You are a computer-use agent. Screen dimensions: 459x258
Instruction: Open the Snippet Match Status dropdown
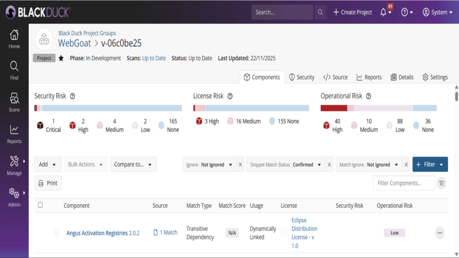click(x=286, y=164)
